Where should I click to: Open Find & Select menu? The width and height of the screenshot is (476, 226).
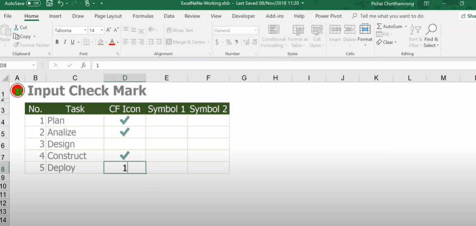(431, 36)
